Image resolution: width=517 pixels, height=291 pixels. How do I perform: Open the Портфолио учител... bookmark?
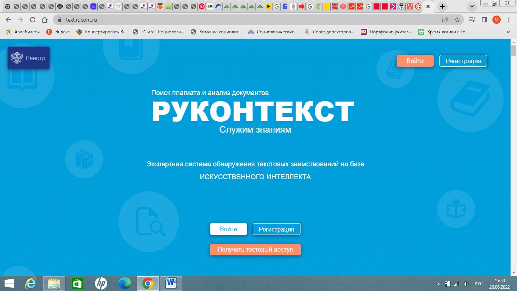386,32
